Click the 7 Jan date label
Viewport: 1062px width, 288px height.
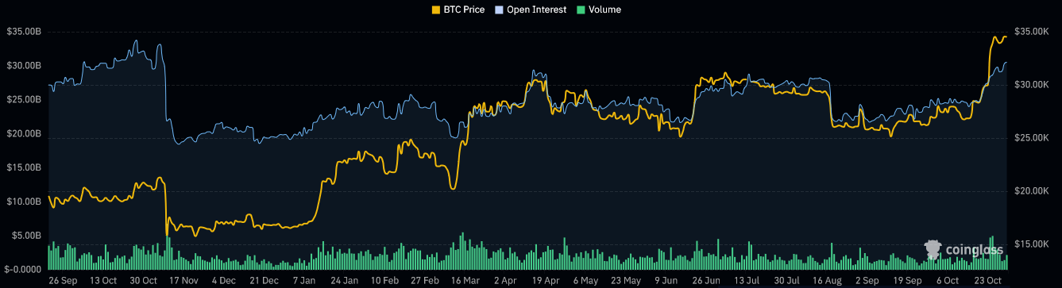(x=305, y=281)
